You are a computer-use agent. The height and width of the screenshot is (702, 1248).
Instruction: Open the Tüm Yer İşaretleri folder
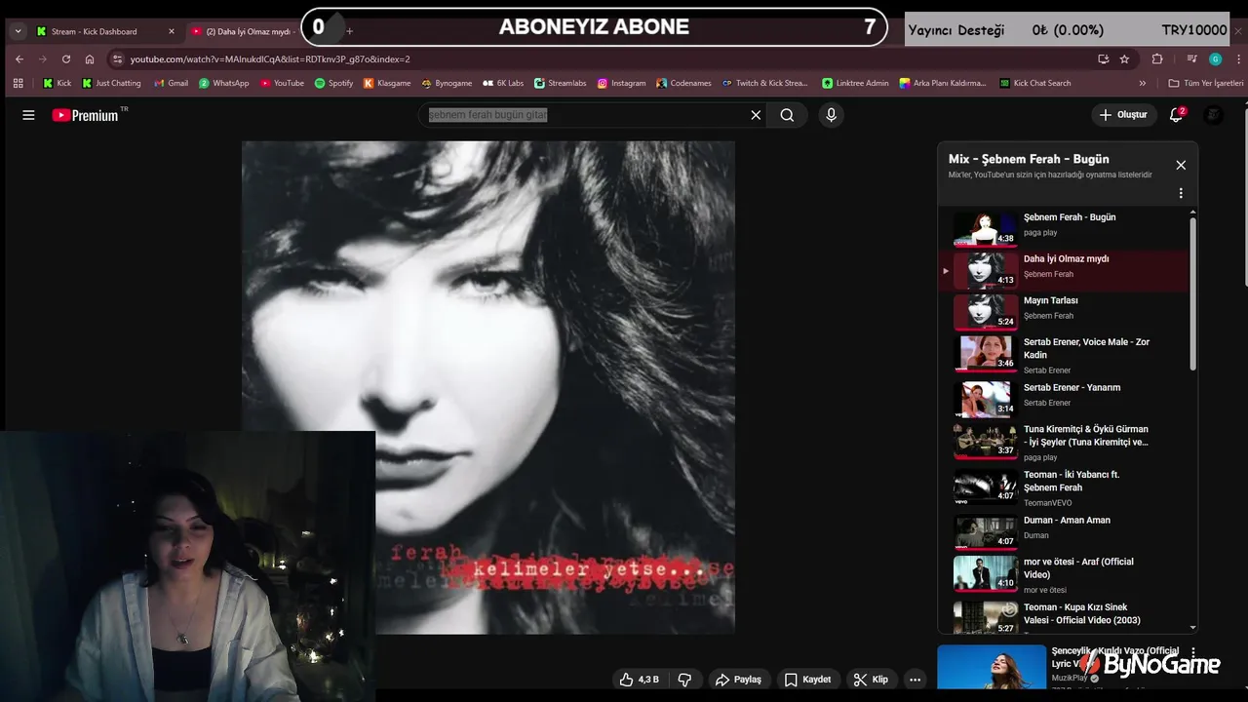coord(1206,83)
